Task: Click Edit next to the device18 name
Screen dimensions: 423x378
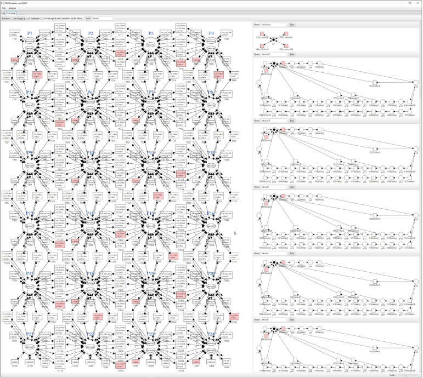Action: click(292, 121)
